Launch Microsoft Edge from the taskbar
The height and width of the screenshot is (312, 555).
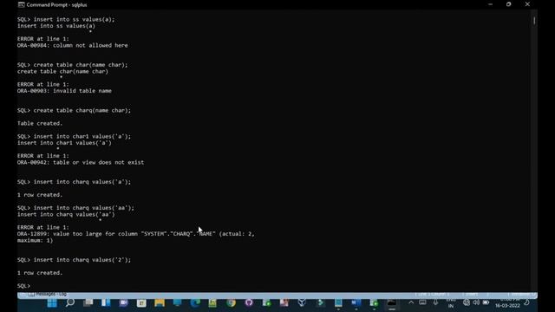(x=195, y=302)
